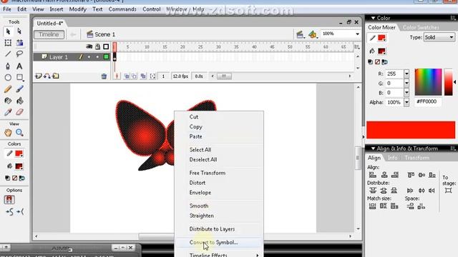This screenshot has width=458, height=257.
Task: Select the Selection arrow tool
Action: tap(8, 31)
